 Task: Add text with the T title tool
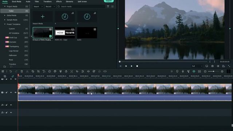tap(44, 71)
